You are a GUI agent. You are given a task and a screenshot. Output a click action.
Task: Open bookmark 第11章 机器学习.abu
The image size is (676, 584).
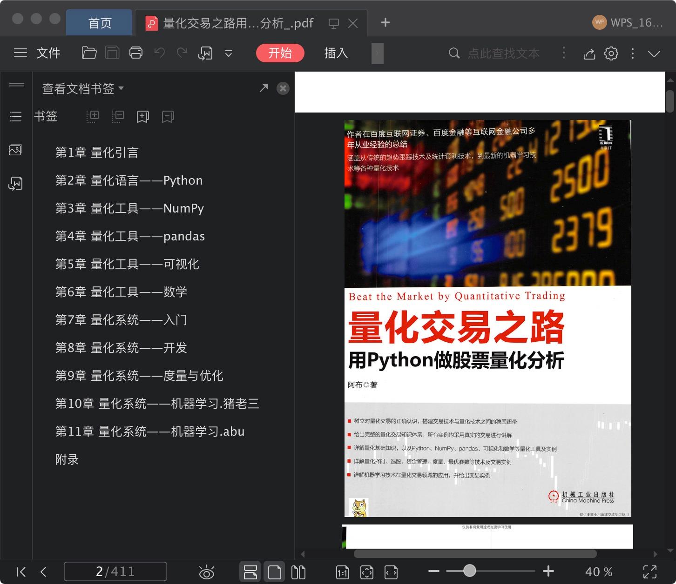(150, 431)
